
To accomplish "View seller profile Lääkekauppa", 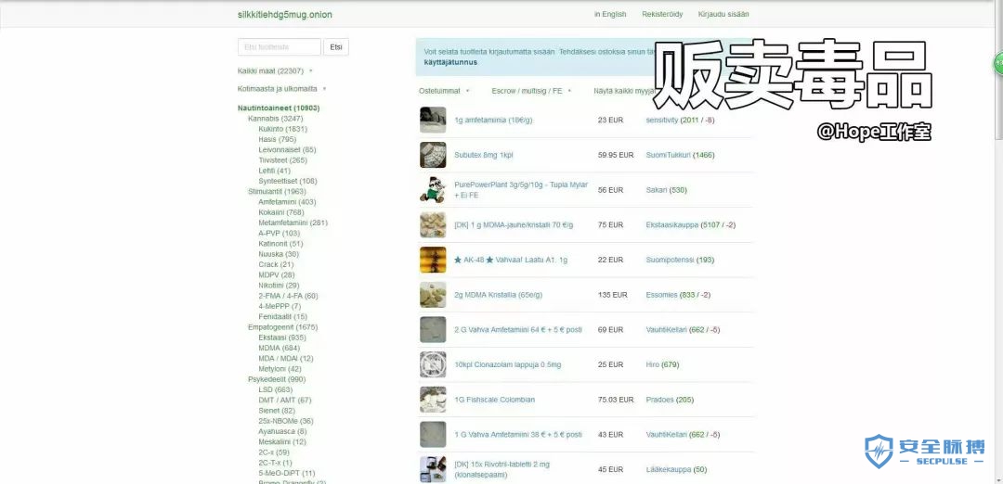I will [x=669, y=469].
